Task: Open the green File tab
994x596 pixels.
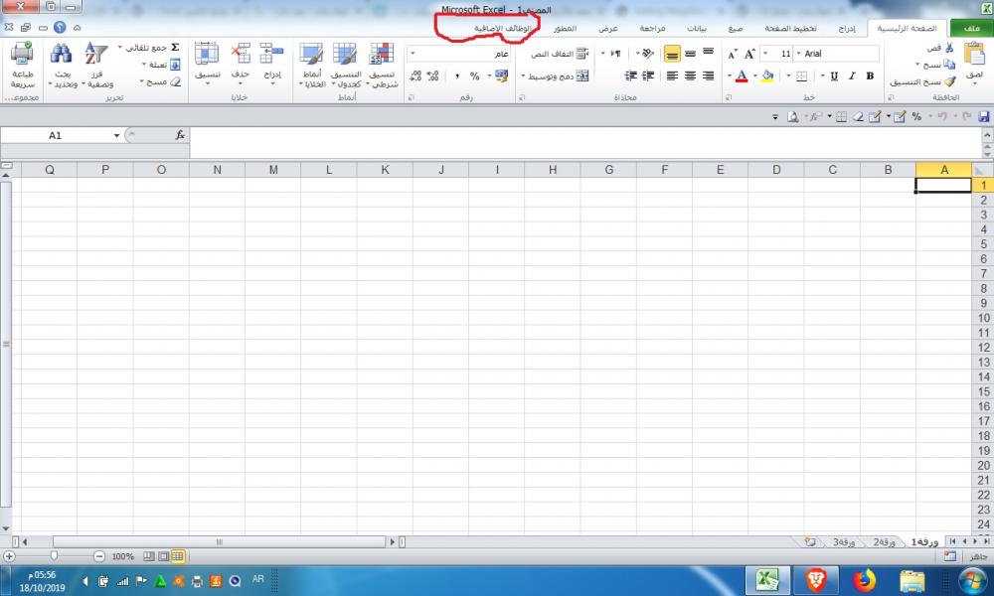Action: coord(969,29)
